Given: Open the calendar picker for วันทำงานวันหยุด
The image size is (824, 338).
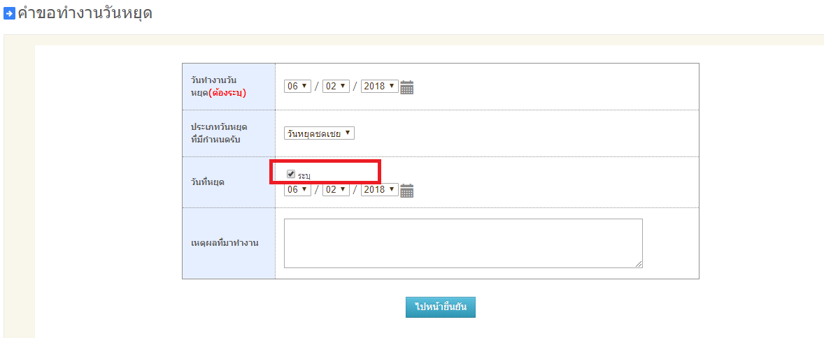Looking at the screenshot, I should [407, 87].
